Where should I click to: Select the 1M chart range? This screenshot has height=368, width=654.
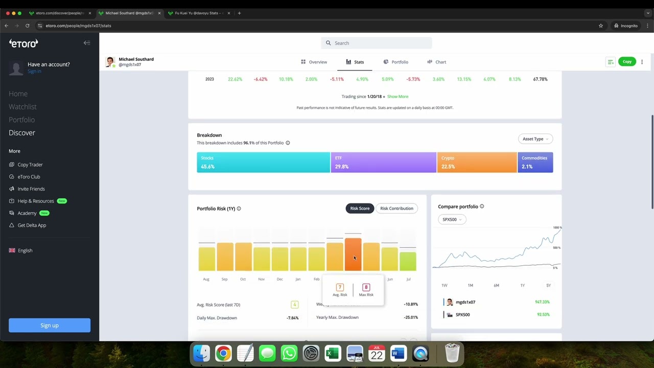click(x=470, y=285)
